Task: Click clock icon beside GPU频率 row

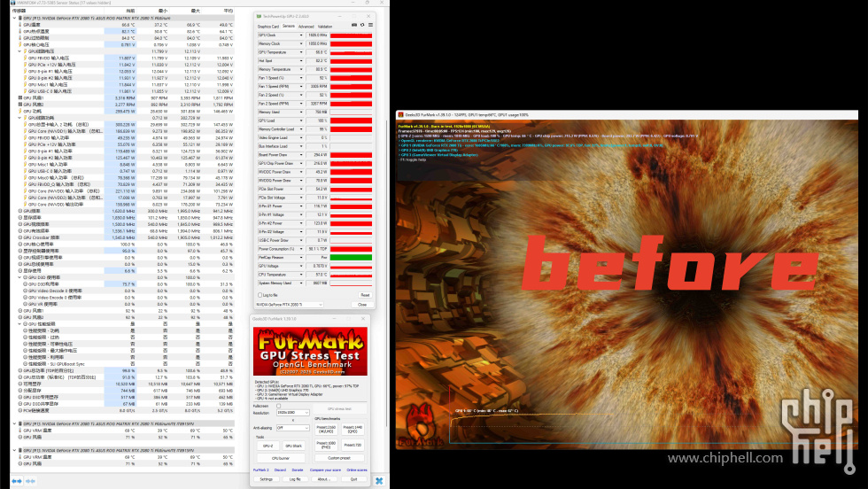Action: 20,211
